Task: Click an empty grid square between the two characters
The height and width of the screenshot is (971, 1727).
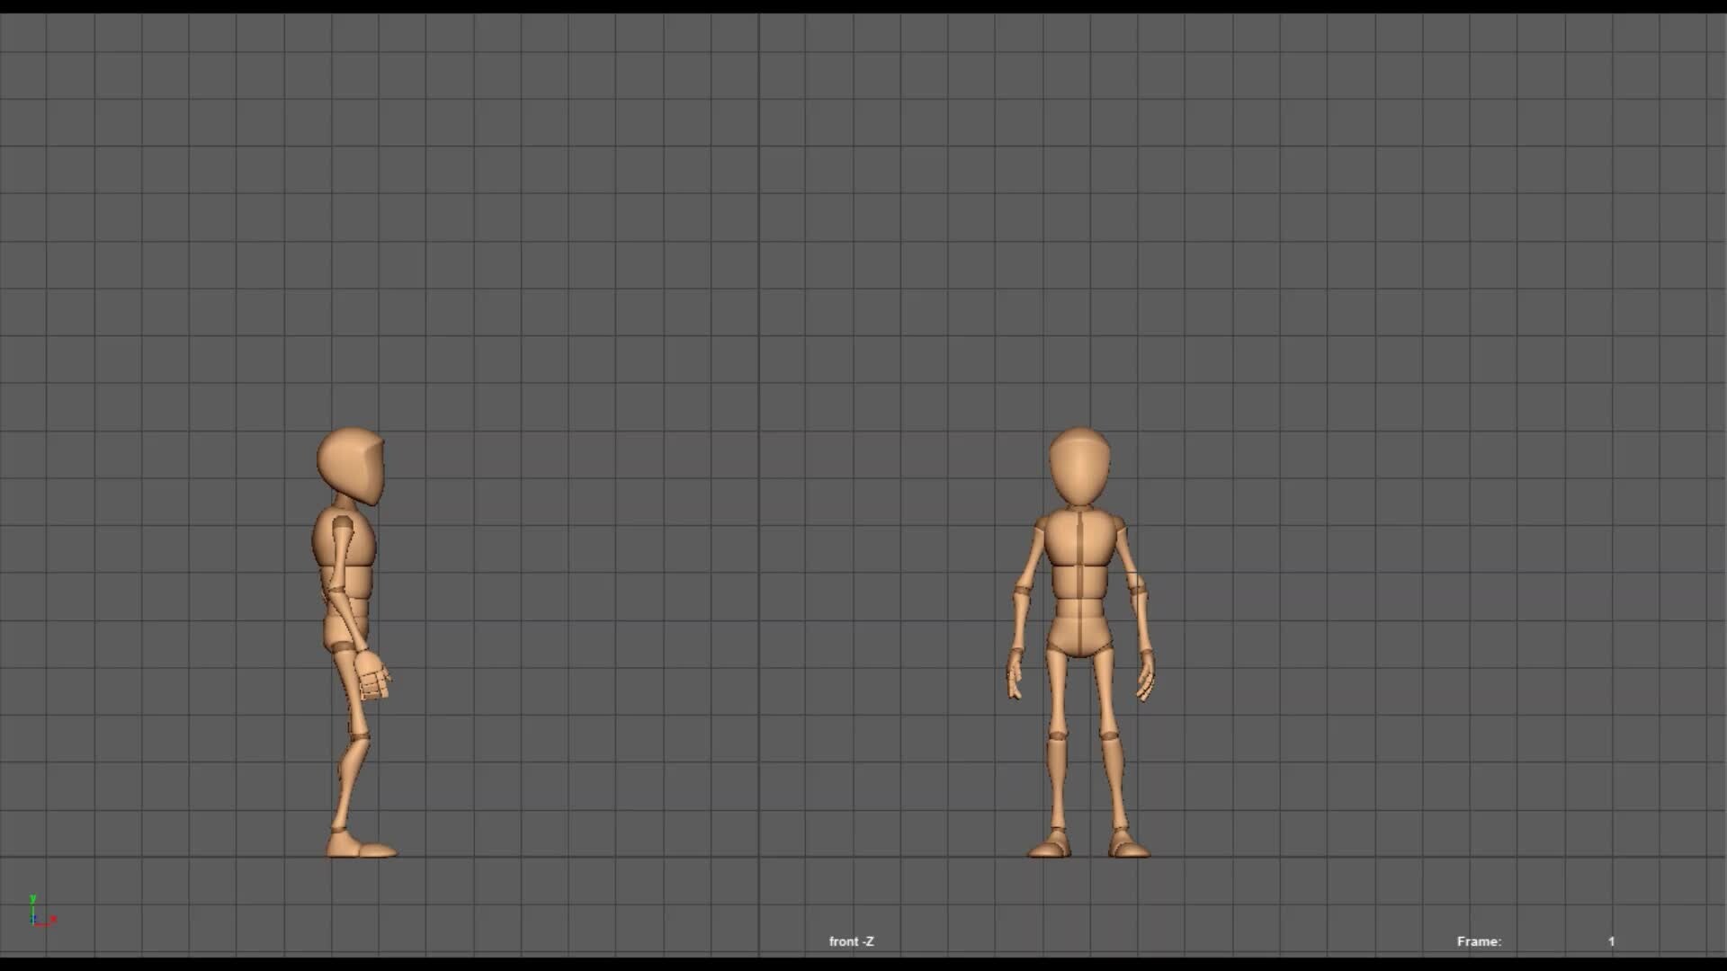Action: pyautogui.click(x=720, y=539)
